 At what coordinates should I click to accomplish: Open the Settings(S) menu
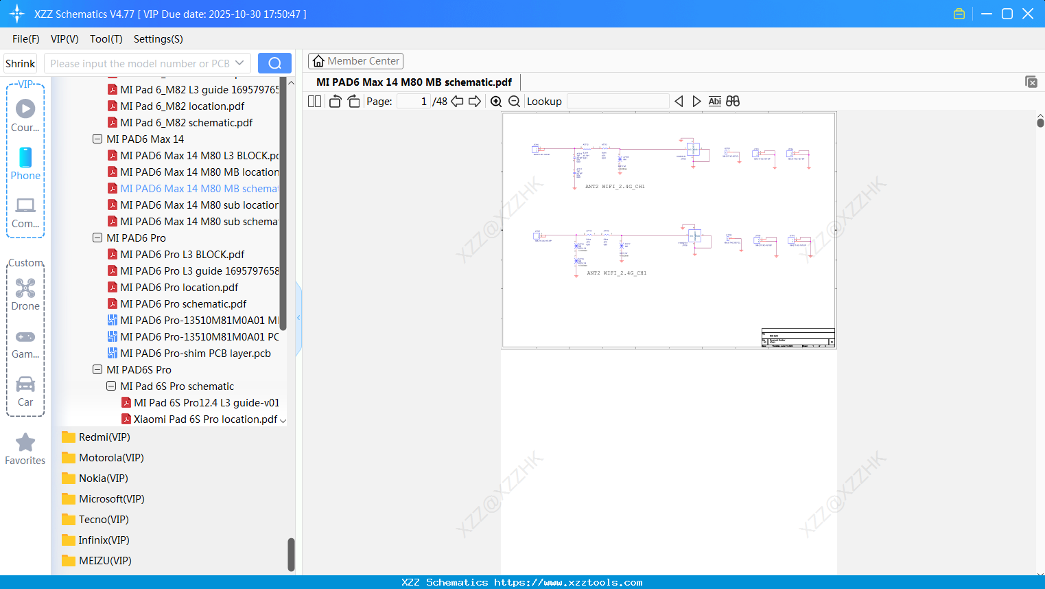pyautogui.click(x=158, y=39)
